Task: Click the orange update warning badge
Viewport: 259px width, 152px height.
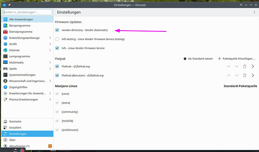Action: point(50,146)
